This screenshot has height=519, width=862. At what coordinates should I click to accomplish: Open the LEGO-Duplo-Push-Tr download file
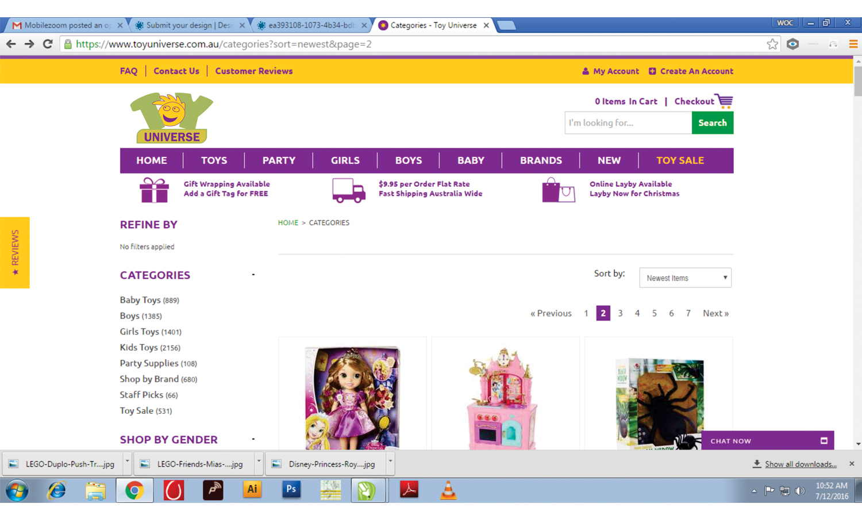(x=63, y=464)
